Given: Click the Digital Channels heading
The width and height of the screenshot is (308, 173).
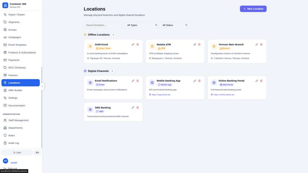Looking at the screenshot, I should [98, 71].
